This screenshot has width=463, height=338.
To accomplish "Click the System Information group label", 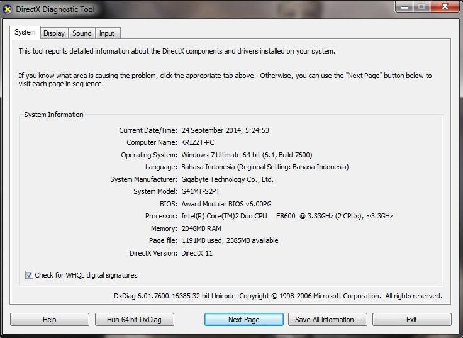I will [53, 115].
